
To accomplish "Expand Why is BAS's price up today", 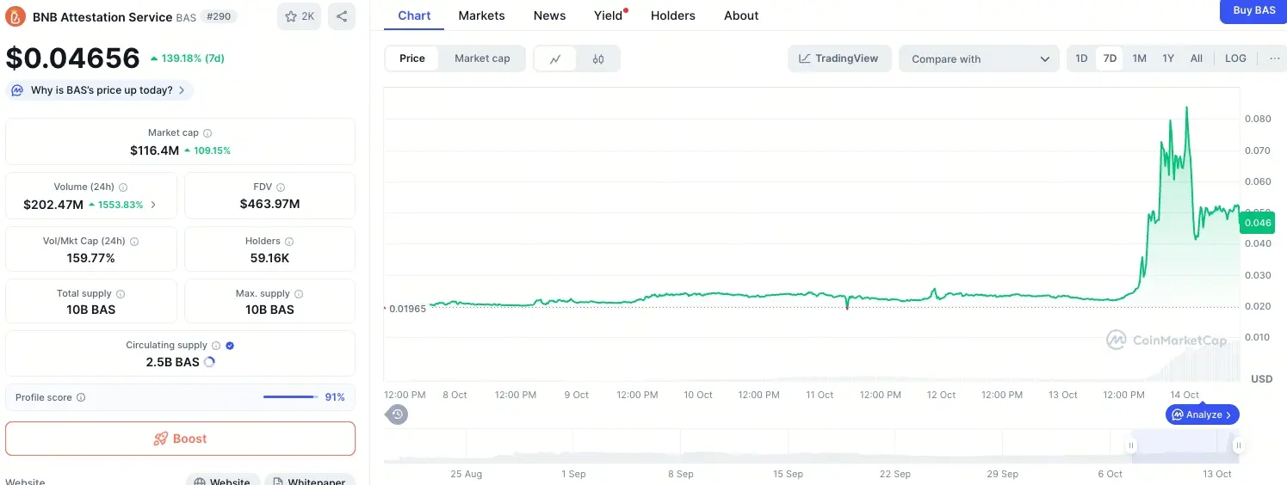I will click(101, 90).
